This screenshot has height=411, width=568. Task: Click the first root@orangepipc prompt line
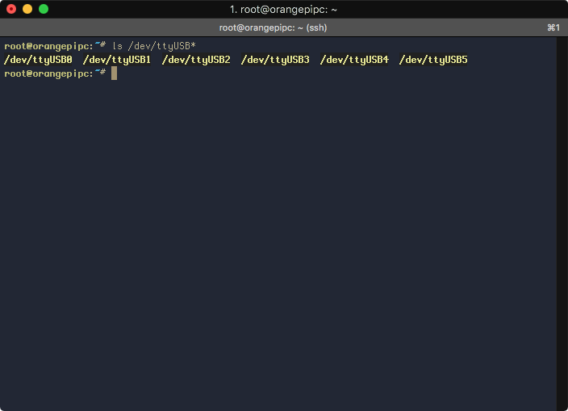(x=55, y=46)
